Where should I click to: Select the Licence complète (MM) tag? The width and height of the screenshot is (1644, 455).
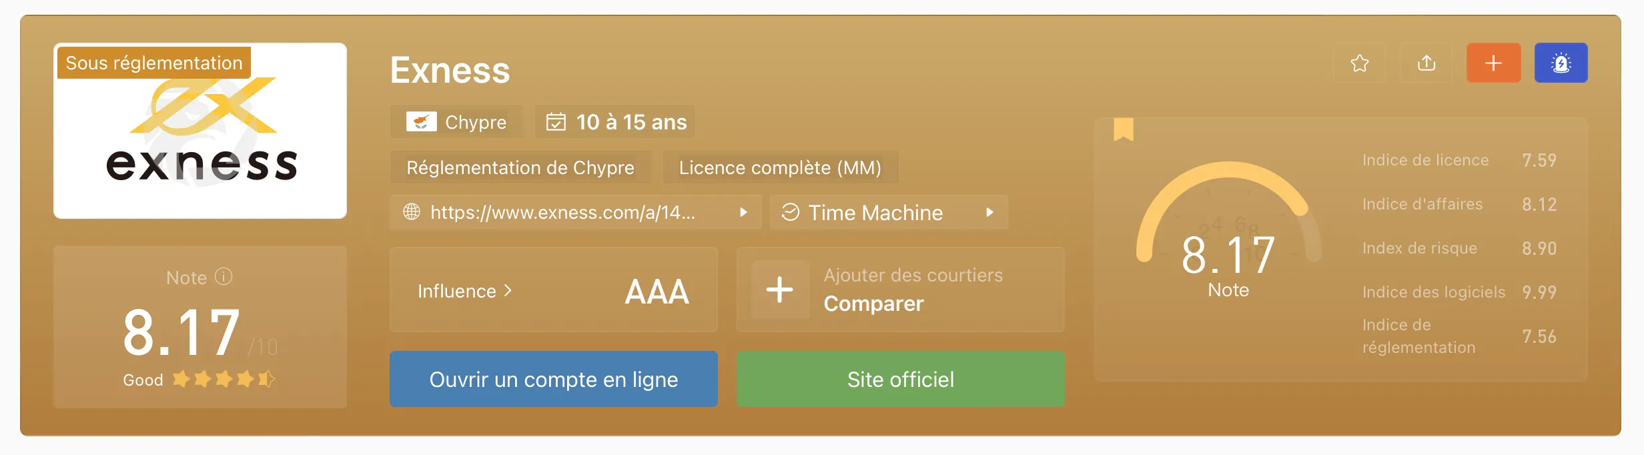point(780,167)
